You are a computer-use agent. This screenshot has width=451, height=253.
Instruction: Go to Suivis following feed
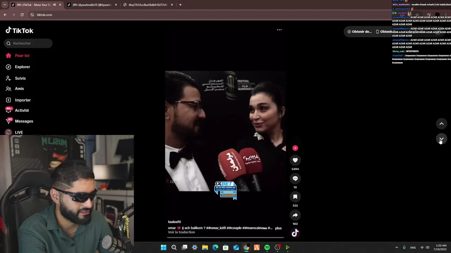click(20, 78)
